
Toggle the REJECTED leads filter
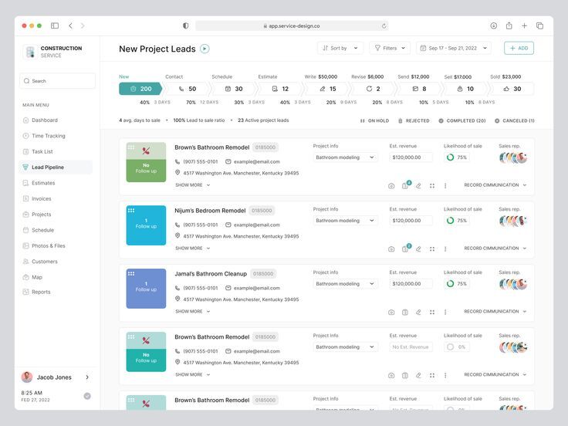pyautogui.click(x=414, y=120)
